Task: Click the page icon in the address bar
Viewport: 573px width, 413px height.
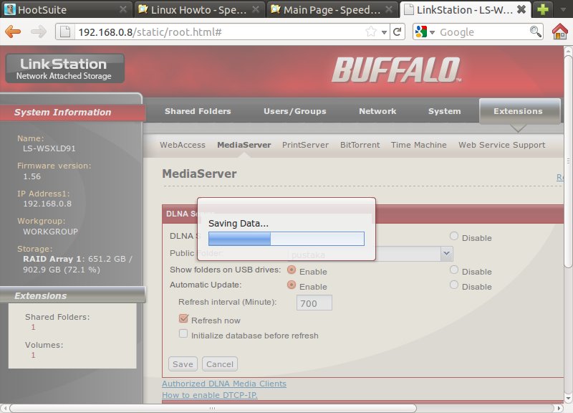Action: 65,32
